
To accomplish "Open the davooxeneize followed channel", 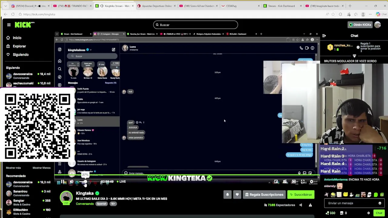I will tap(28, 76).
